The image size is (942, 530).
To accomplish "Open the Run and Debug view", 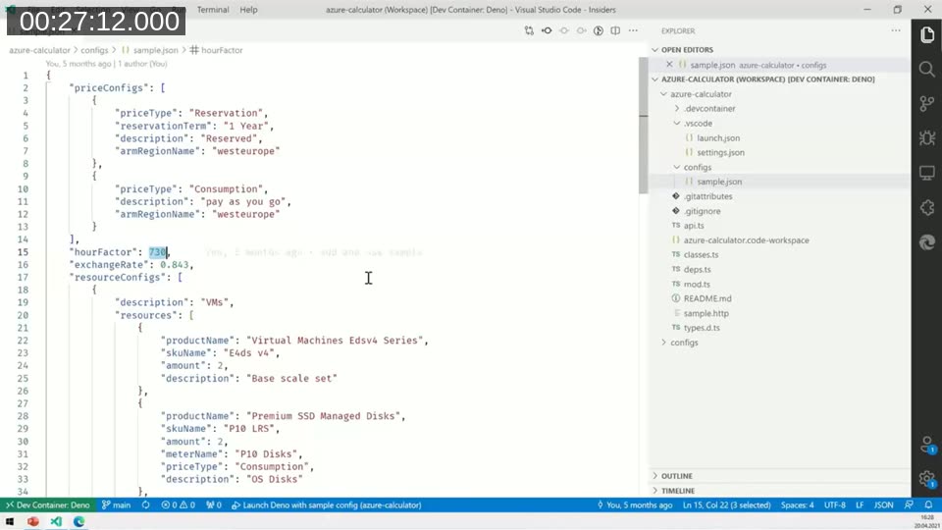I will (x=927, y=138).
